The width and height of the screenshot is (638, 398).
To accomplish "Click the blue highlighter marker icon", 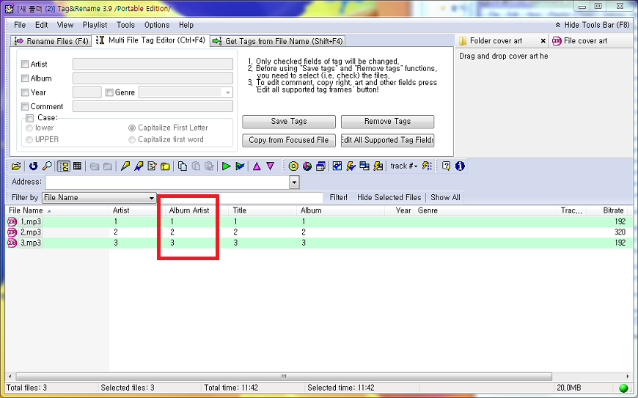I will pyautogui.click(x=139, y=166).
